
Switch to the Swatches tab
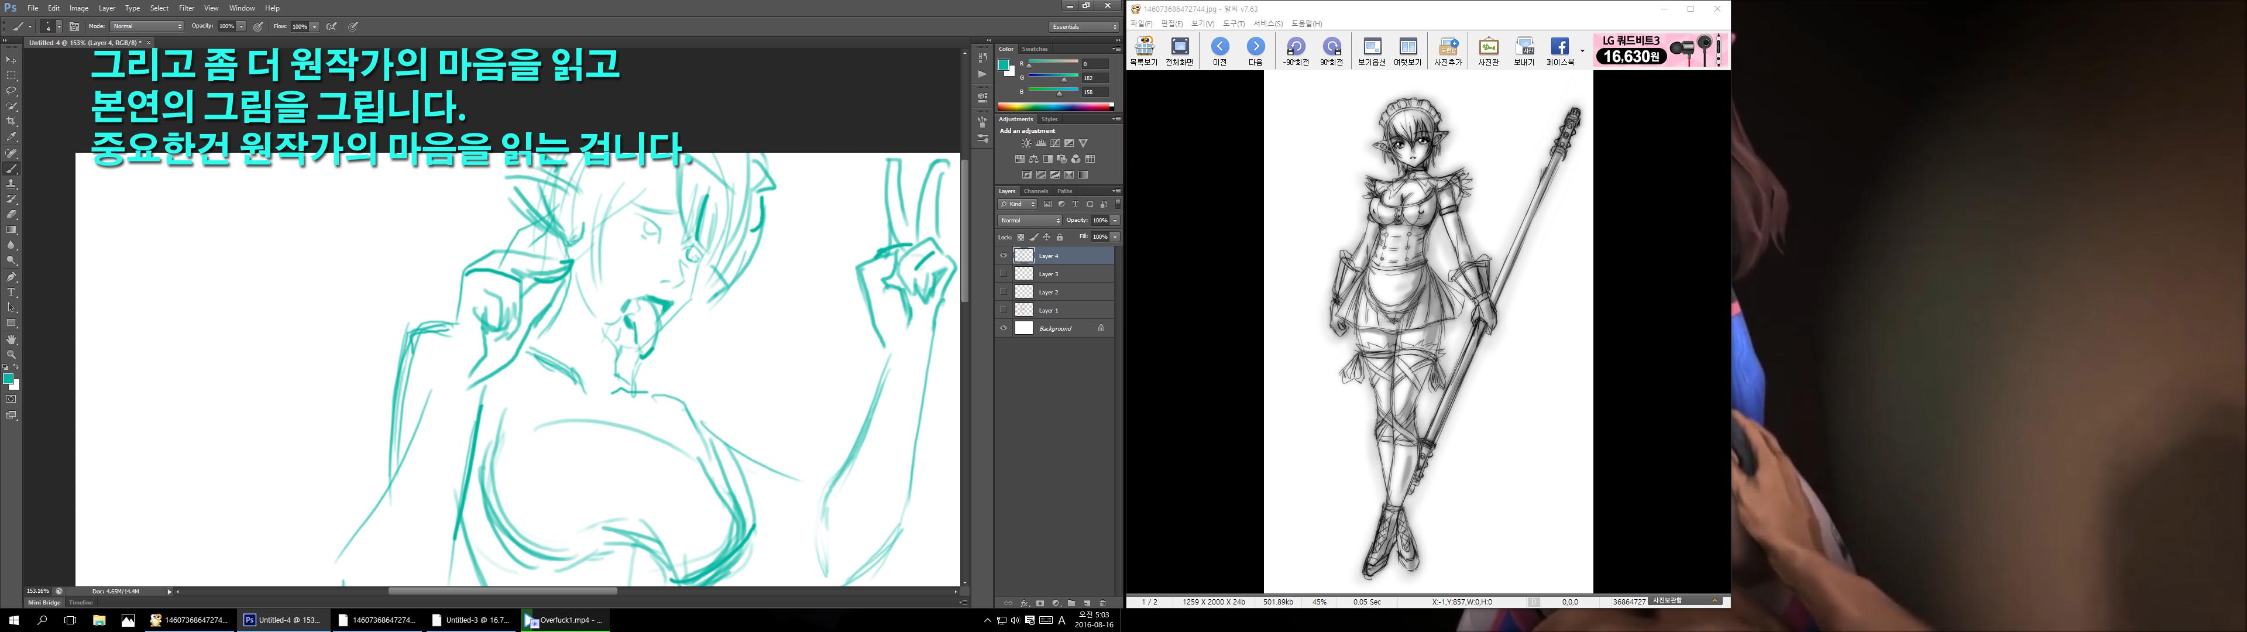point(1035,49)
